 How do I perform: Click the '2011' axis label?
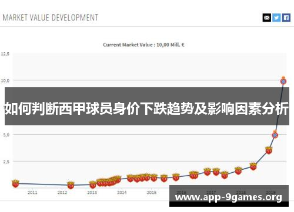point(32,193)
